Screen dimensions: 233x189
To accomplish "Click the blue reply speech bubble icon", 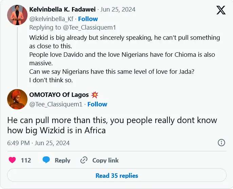I will (46, 160).
